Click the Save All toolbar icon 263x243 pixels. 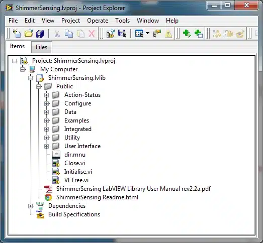[40, 34]
